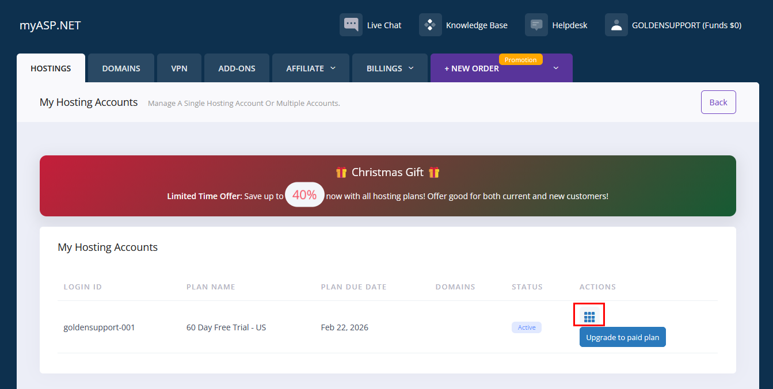The width and height of the screenshot is (773, 389).
Task: Open the New Order dropdown chevron
Action: [x=555, y=68]
